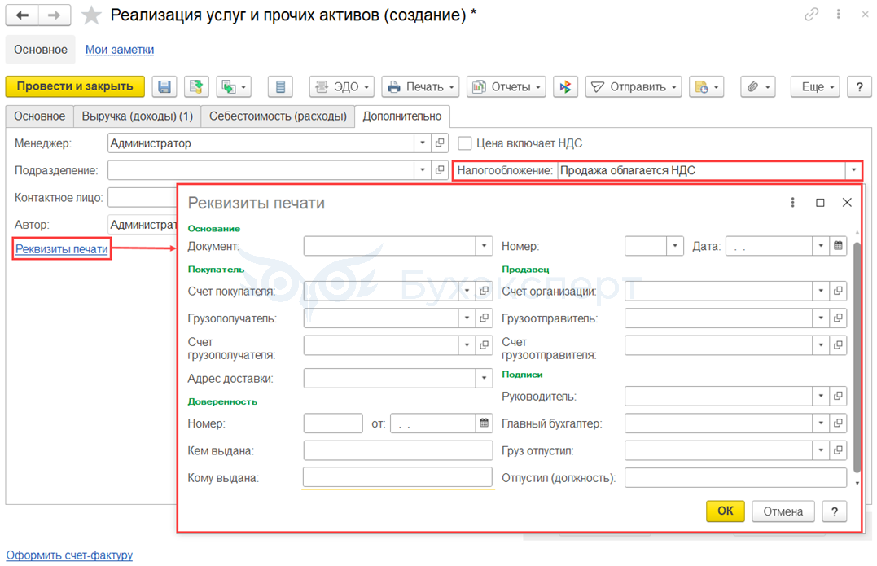Focus the Кому выдана input field

pyautogui.click(x=397, y=477)
